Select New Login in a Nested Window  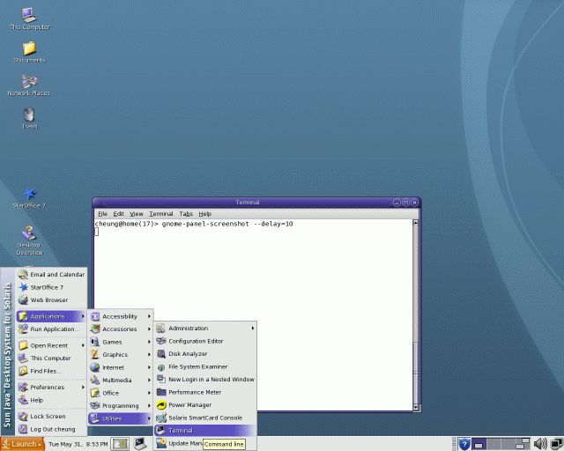pyautogui.click(x=205, y=380)
